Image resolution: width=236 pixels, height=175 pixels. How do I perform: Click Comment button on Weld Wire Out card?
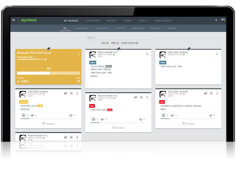(118, 127)
